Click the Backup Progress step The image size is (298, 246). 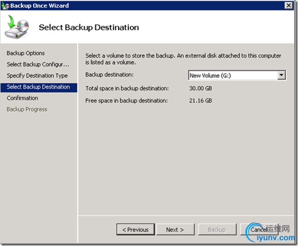point(27,109)
